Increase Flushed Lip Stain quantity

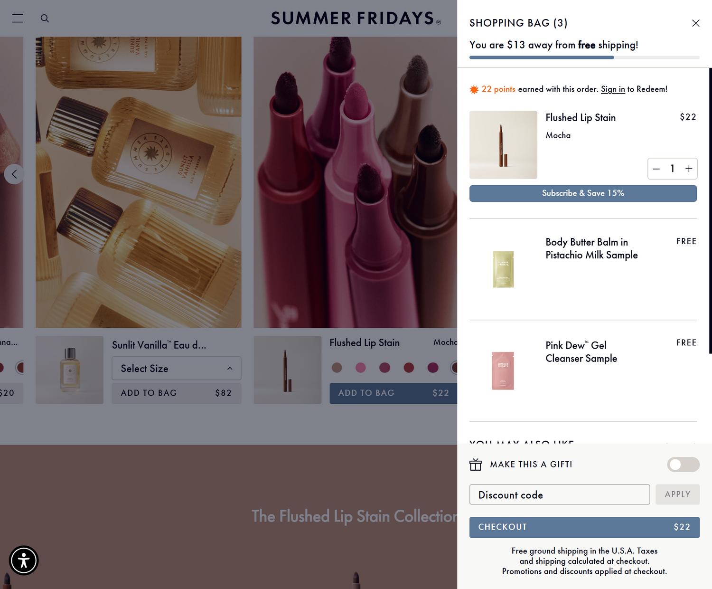click(x=689, y=169)
